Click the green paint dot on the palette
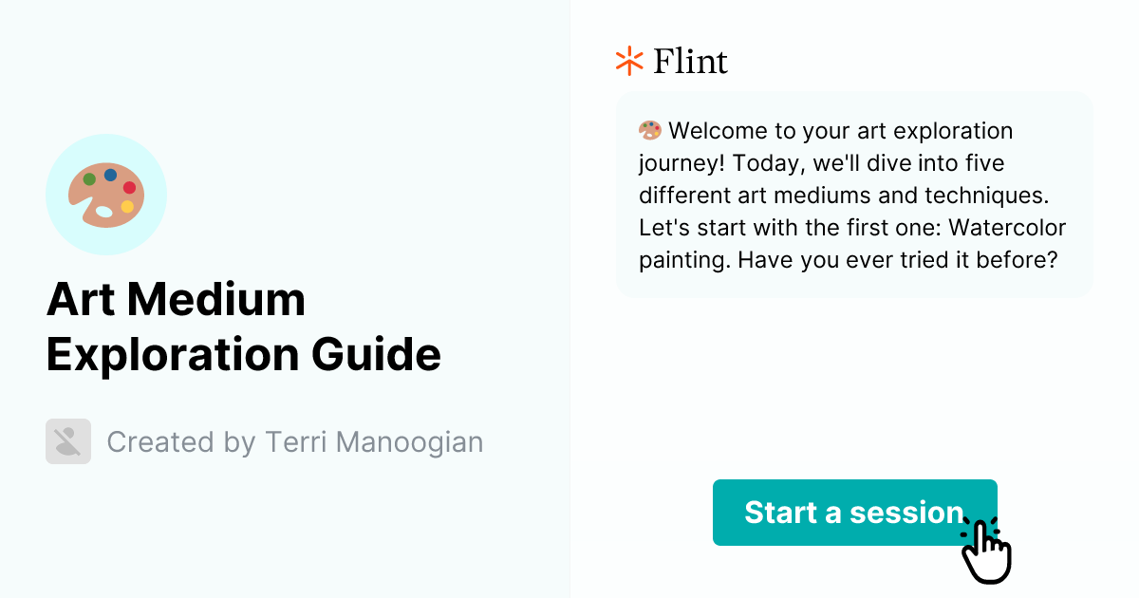Screen dimensions: 1139x598 click(89, 178)
